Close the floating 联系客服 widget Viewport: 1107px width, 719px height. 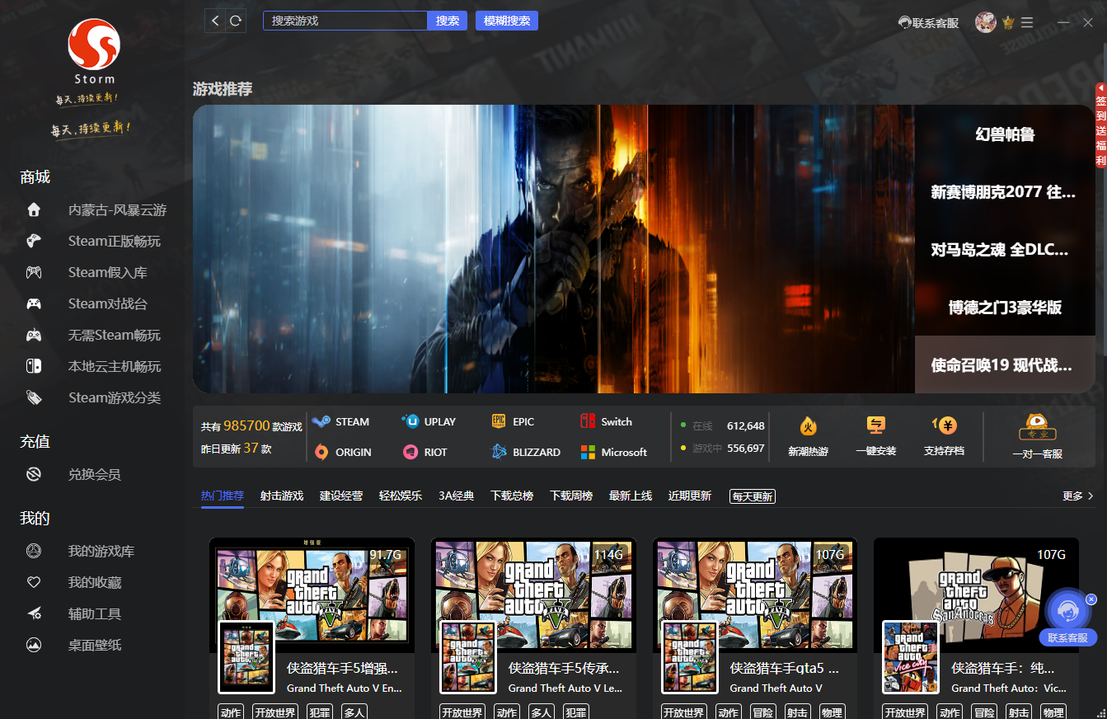1091,599
